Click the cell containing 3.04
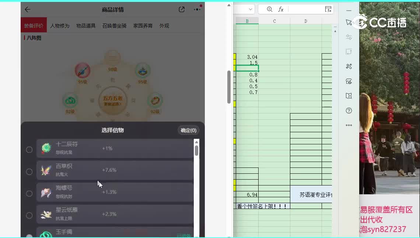Screen dimensions: 420x238 (247, 57)
